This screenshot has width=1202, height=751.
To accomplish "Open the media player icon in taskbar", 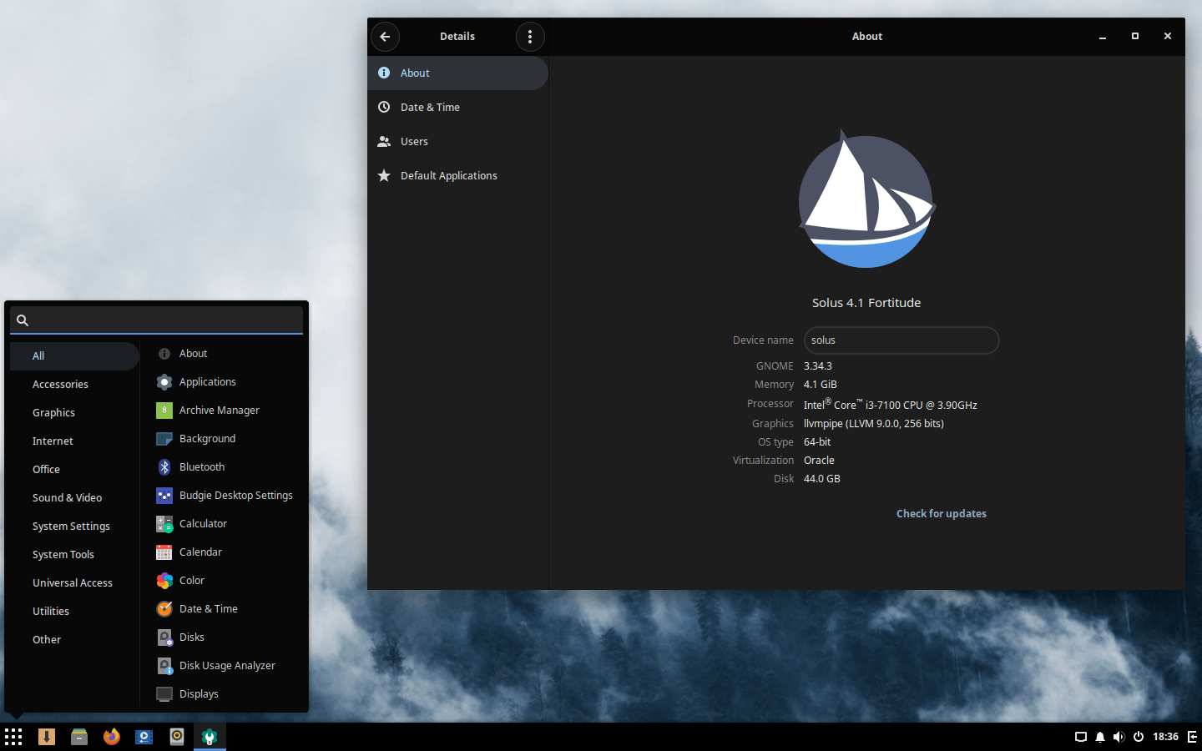I will click(x=144, y=737).
